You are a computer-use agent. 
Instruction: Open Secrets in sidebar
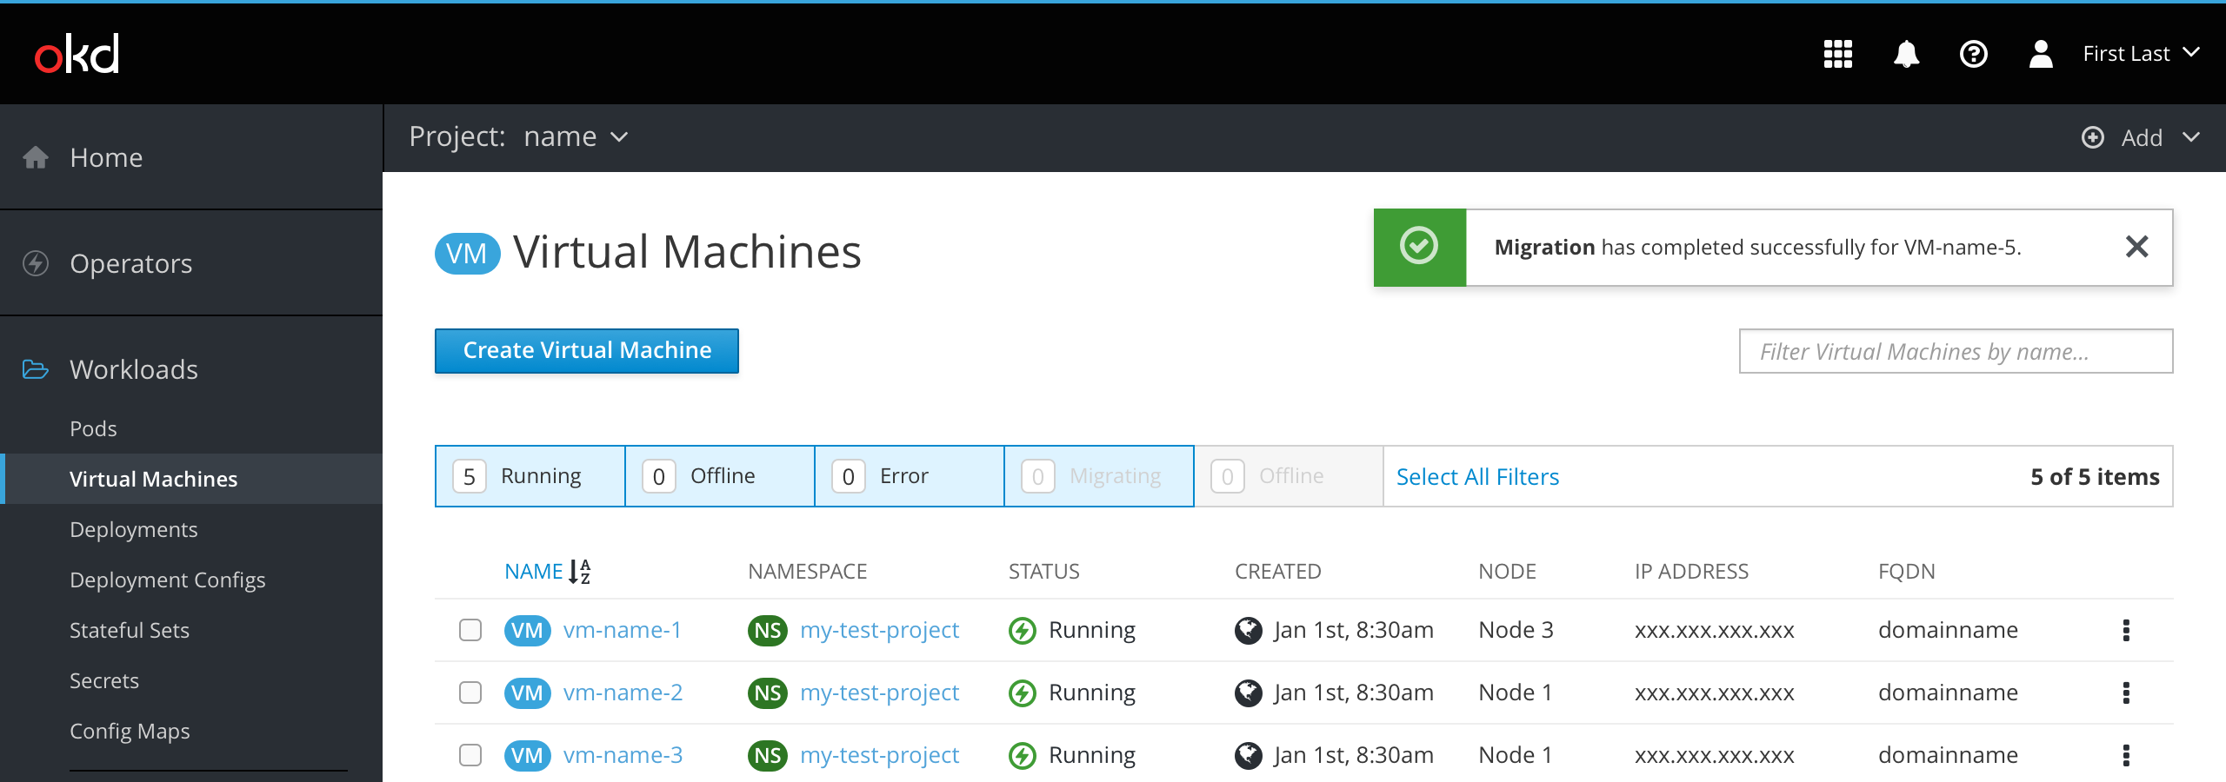click(104, 680)
